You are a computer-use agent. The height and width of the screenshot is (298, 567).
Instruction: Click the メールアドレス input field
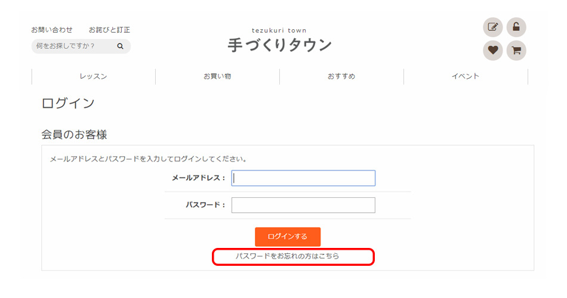[x=303, y=178]
